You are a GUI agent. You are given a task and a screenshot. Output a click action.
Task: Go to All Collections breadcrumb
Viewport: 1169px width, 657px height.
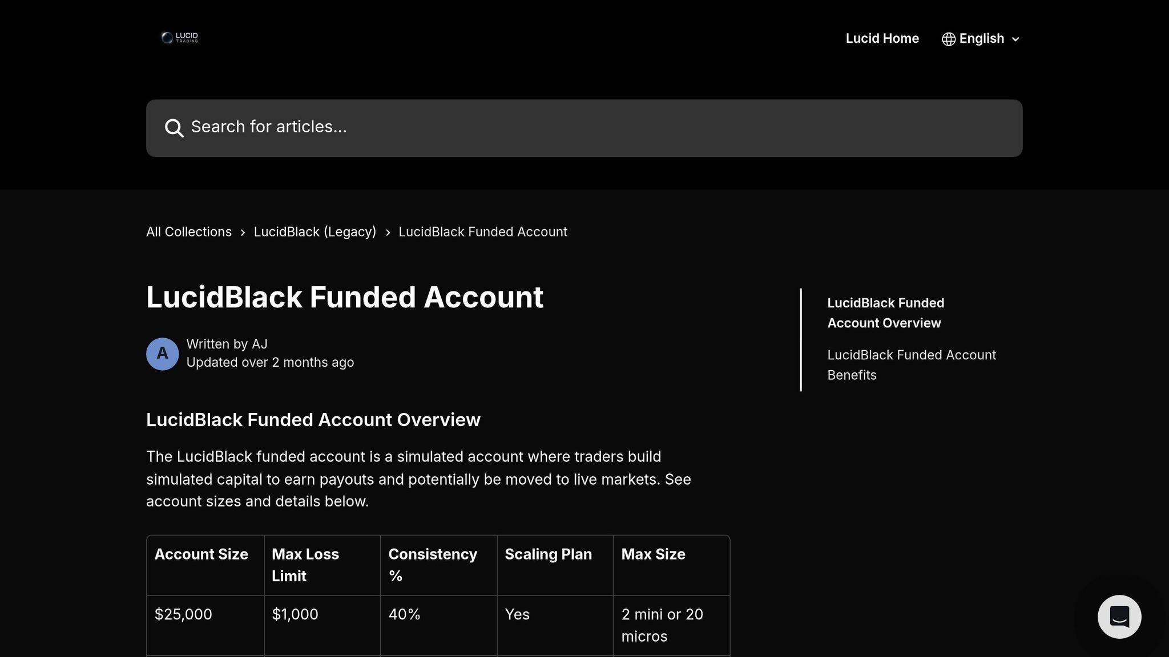189,232
